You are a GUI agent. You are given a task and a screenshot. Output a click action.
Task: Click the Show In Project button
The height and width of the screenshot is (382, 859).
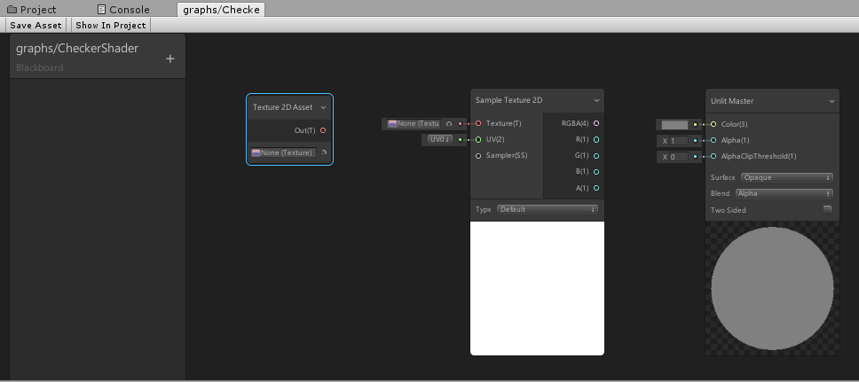[111, 25]
